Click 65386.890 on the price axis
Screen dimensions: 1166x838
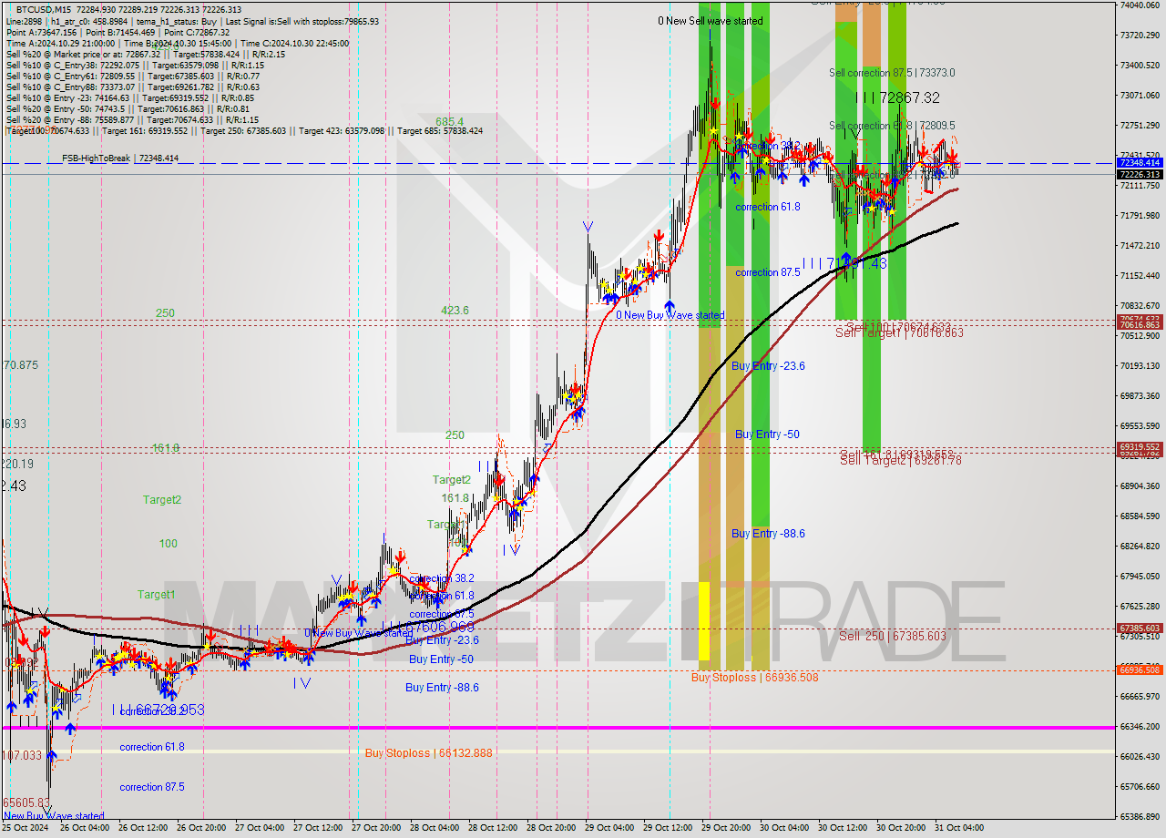click(1140, 816)
